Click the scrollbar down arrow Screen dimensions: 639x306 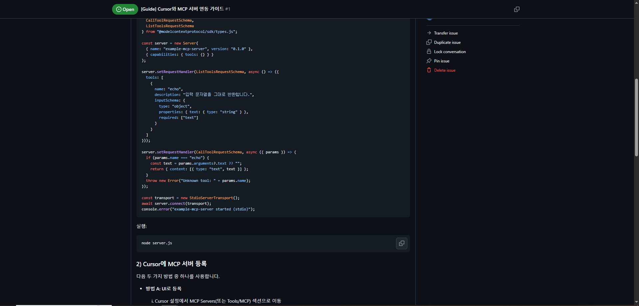pyautogui.click(x=636, y=302)
